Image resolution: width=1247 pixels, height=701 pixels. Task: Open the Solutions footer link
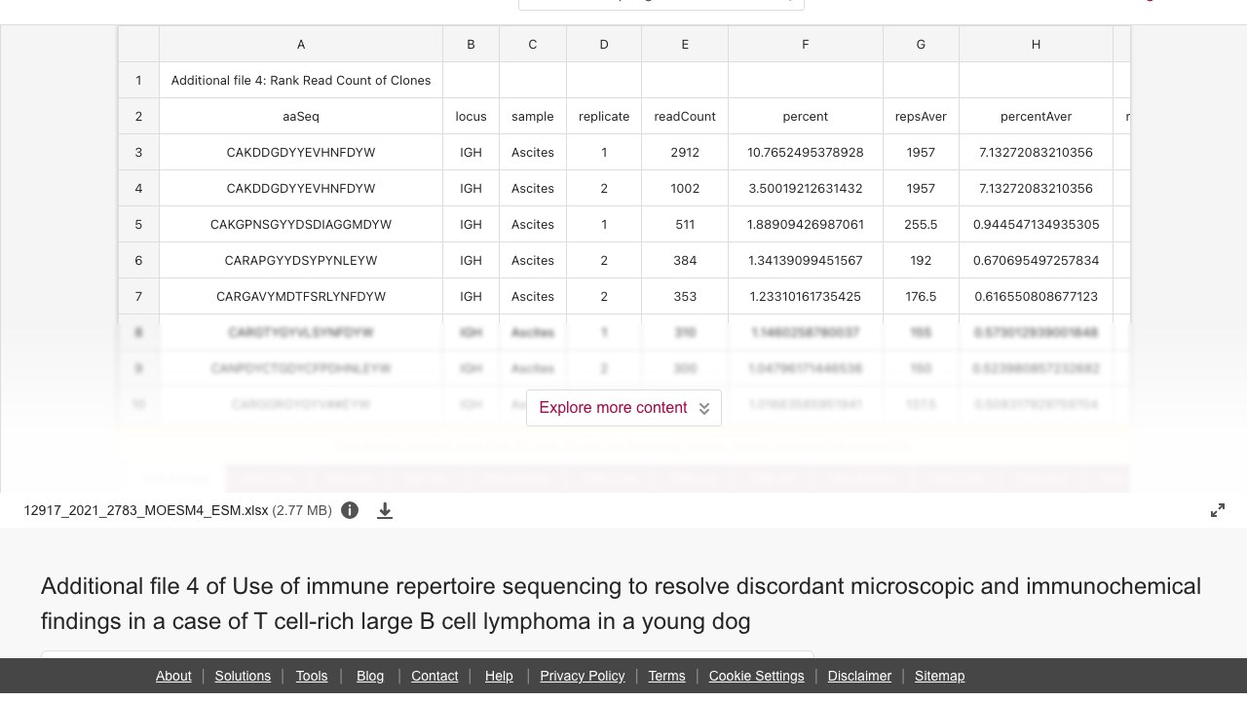(243, 676)
